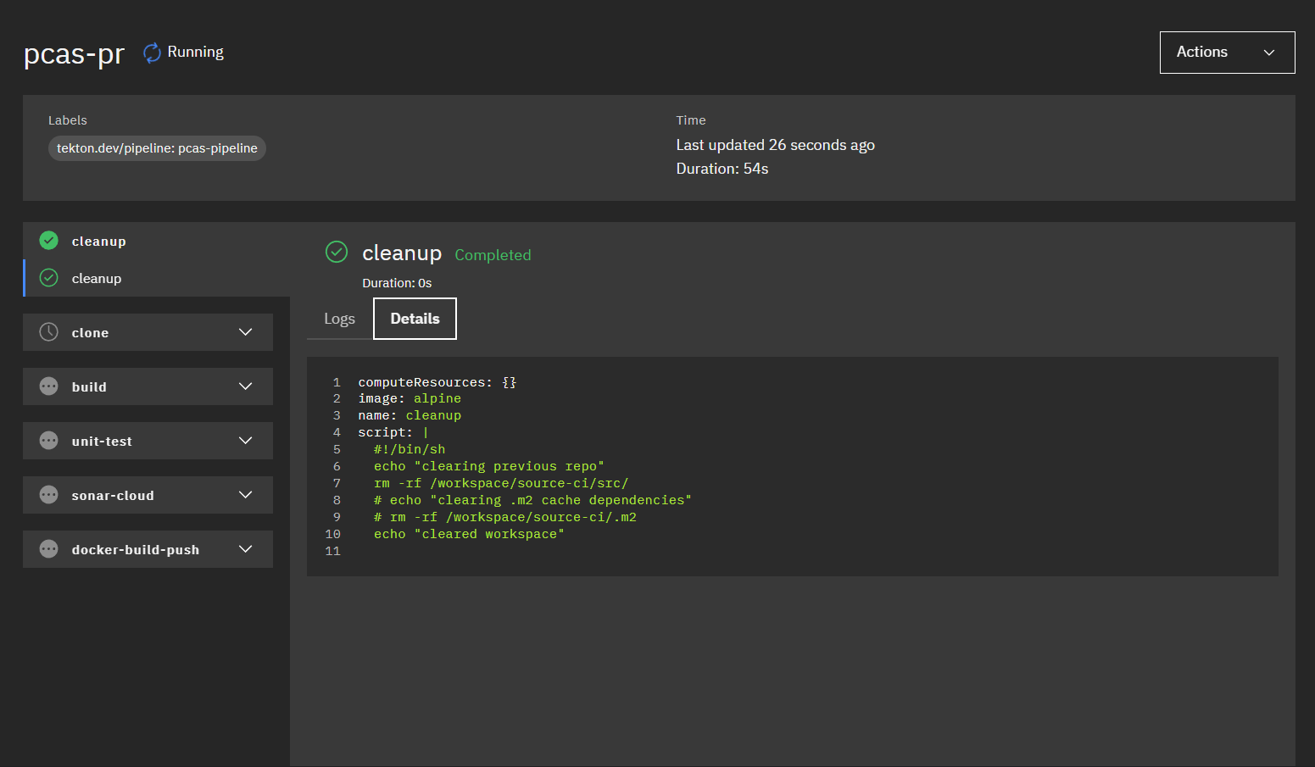Click the pending icon beside unit-test
This screenshot has width=1315, height=767.
pyautogui.click(x=49, y=441)
